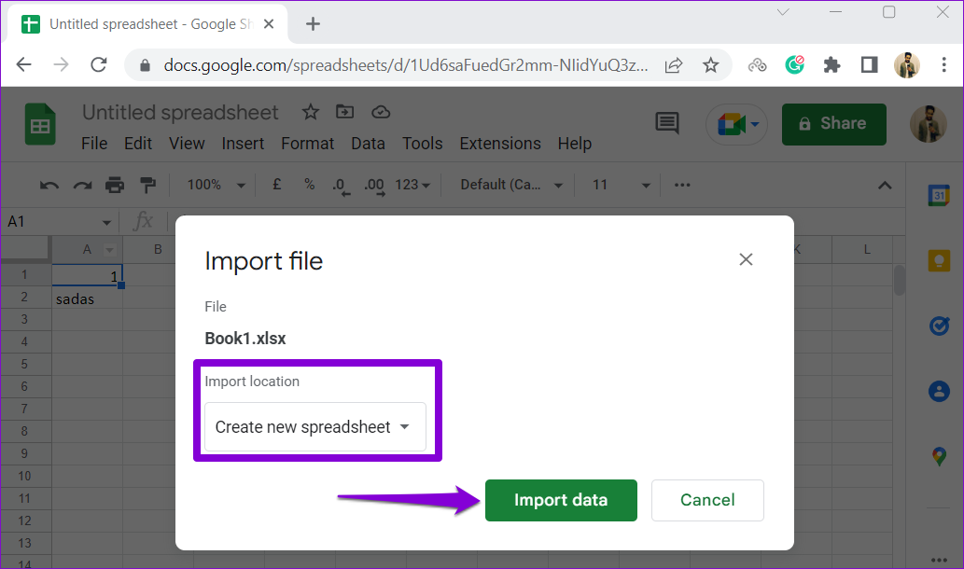Cancel the Import file dialog
964x569 pixels.
pos(707,500)
